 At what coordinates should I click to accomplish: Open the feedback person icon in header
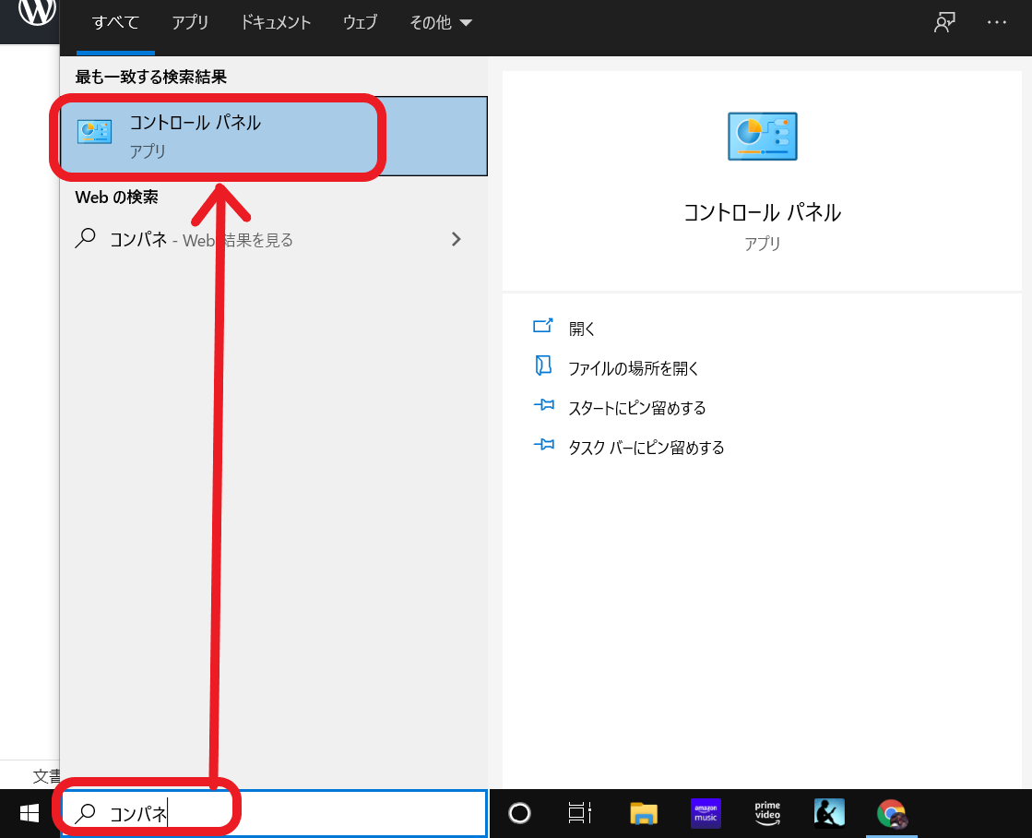coord(944,22)
